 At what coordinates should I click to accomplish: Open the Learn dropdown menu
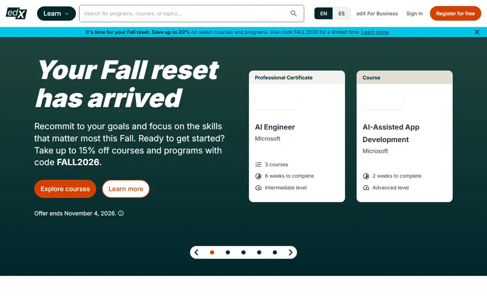point(56,13)
